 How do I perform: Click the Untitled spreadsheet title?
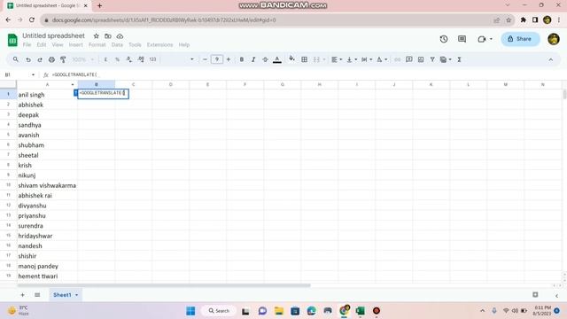pos(53,35)
